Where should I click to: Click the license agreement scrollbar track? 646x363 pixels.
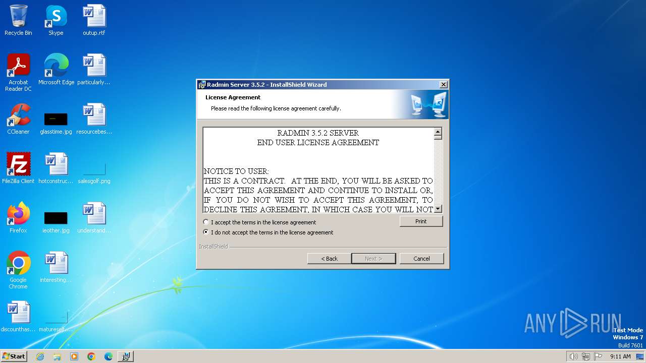[438, 171]
